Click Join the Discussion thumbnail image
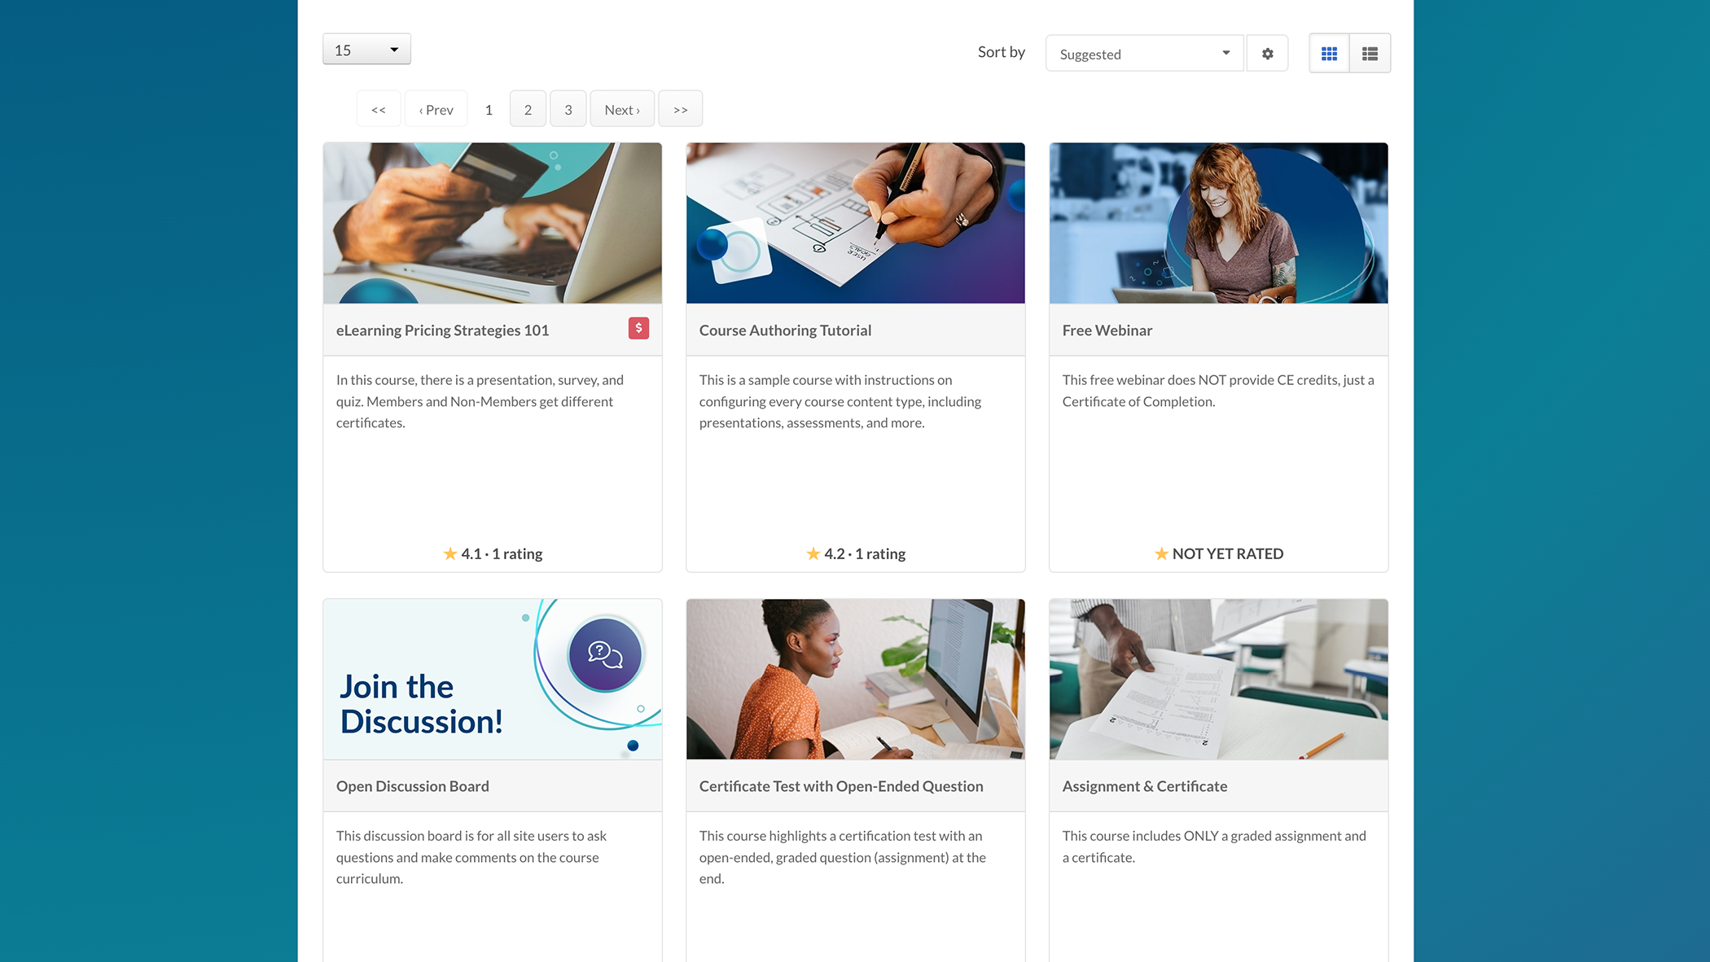This screenshot has height=962, width=1710. point(492,680)
